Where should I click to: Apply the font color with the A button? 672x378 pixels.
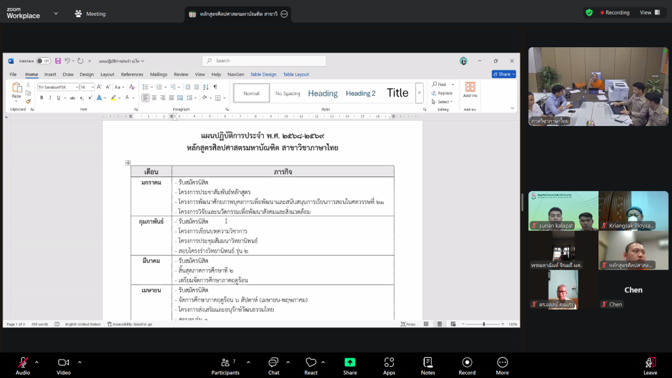127,98
